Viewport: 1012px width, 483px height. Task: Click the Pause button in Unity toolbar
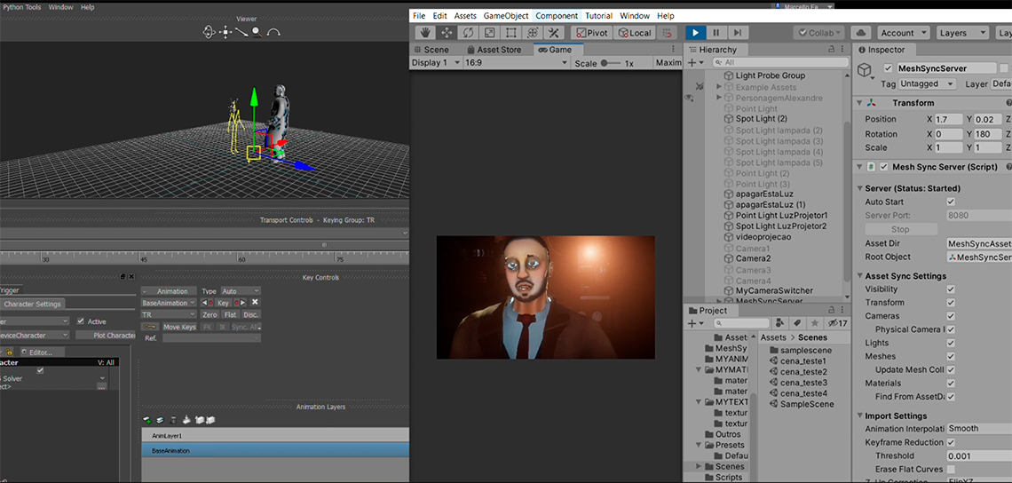716,33
